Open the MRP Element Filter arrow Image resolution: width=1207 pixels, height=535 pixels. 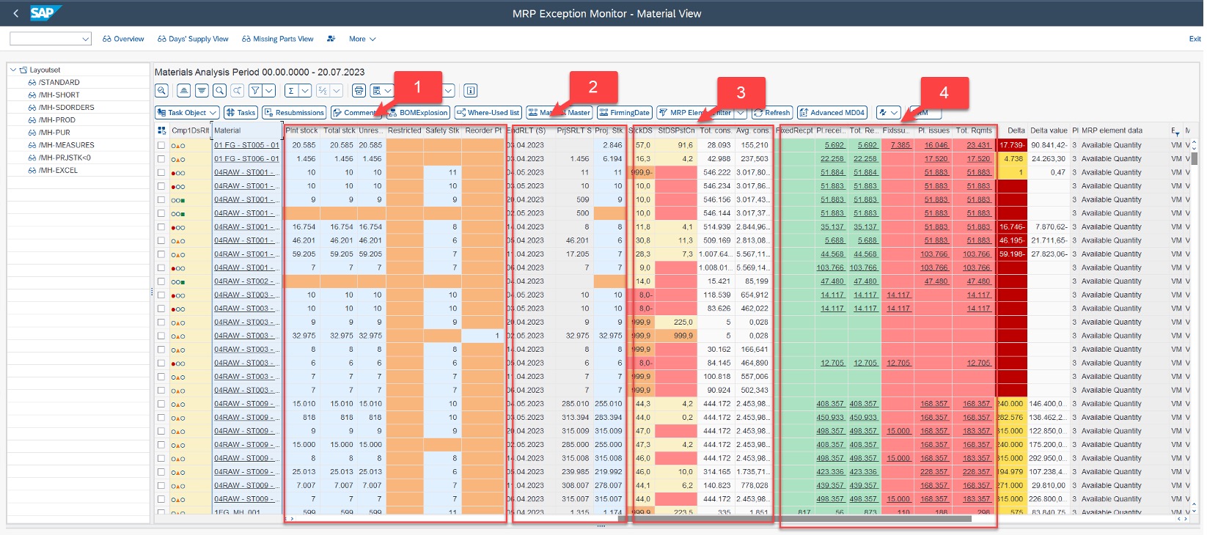pos(741,112)
